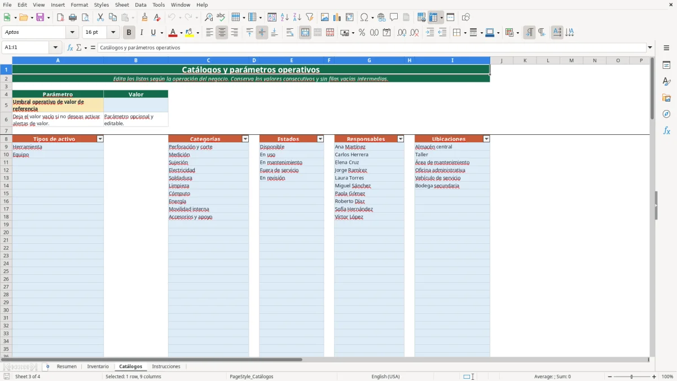Screen dimensions: 677x381
Task: Export directly as PDF
Action: pos(60,17)
